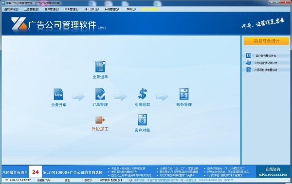This screenshot has width=292, height=184.
Task: Open the 帮助(H) menu
Action: point(131,9)
